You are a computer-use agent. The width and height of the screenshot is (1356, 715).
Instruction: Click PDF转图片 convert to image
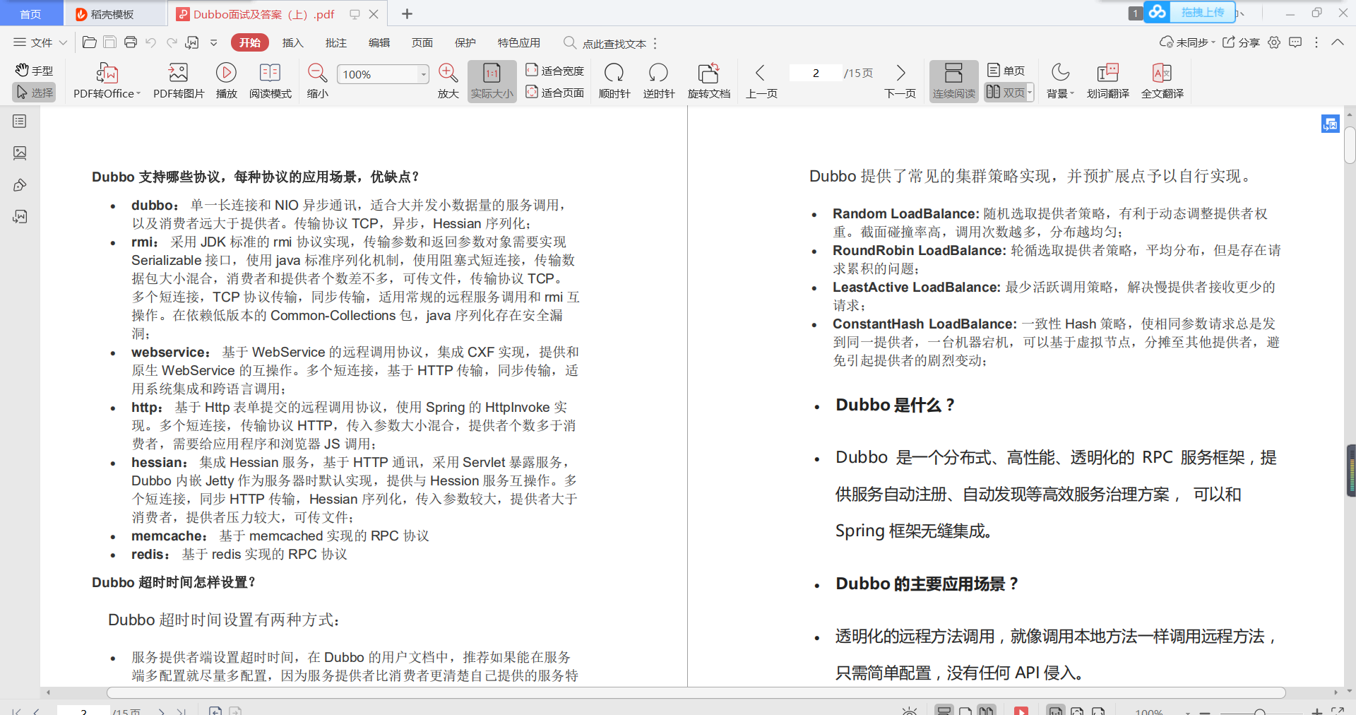point(179,81)
